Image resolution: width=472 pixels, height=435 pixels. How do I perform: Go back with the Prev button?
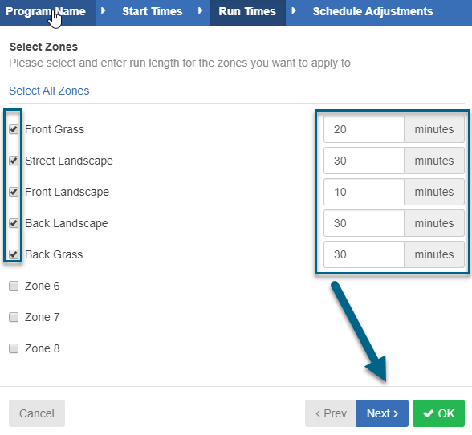pos(331,413)
